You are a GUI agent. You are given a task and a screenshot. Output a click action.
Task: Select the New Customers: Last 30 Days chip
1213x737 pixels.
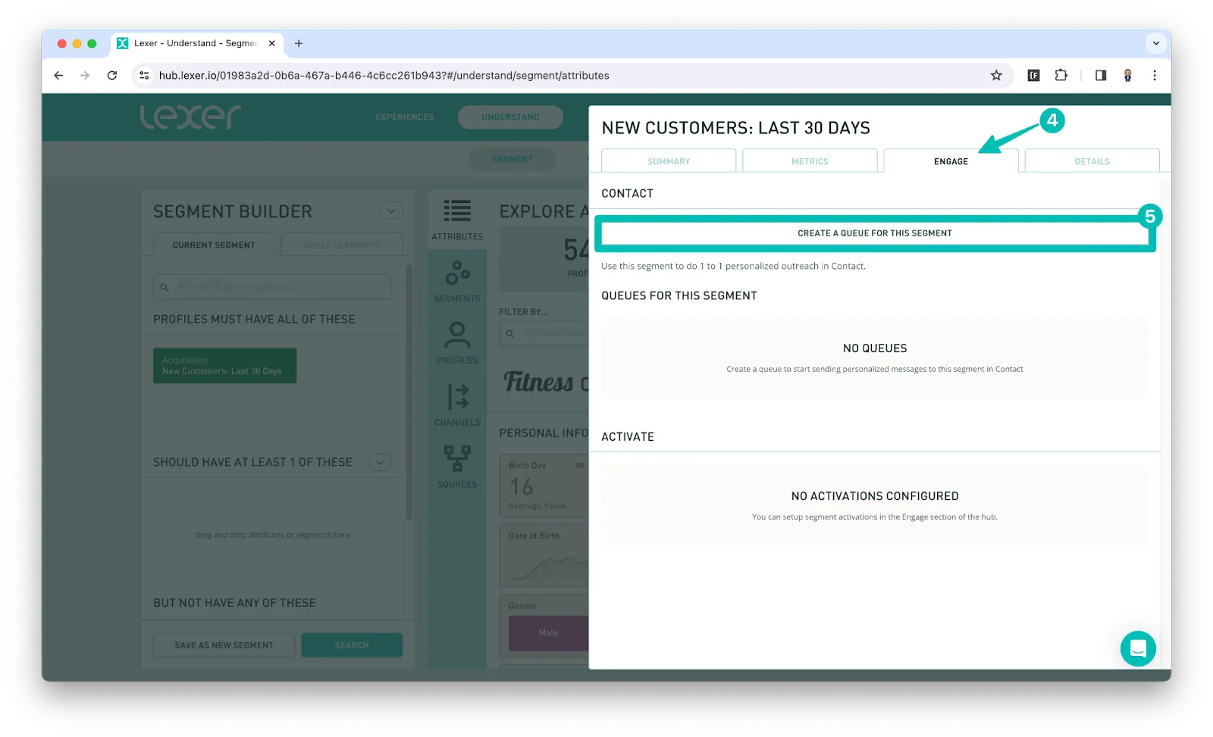coord(224,366)
